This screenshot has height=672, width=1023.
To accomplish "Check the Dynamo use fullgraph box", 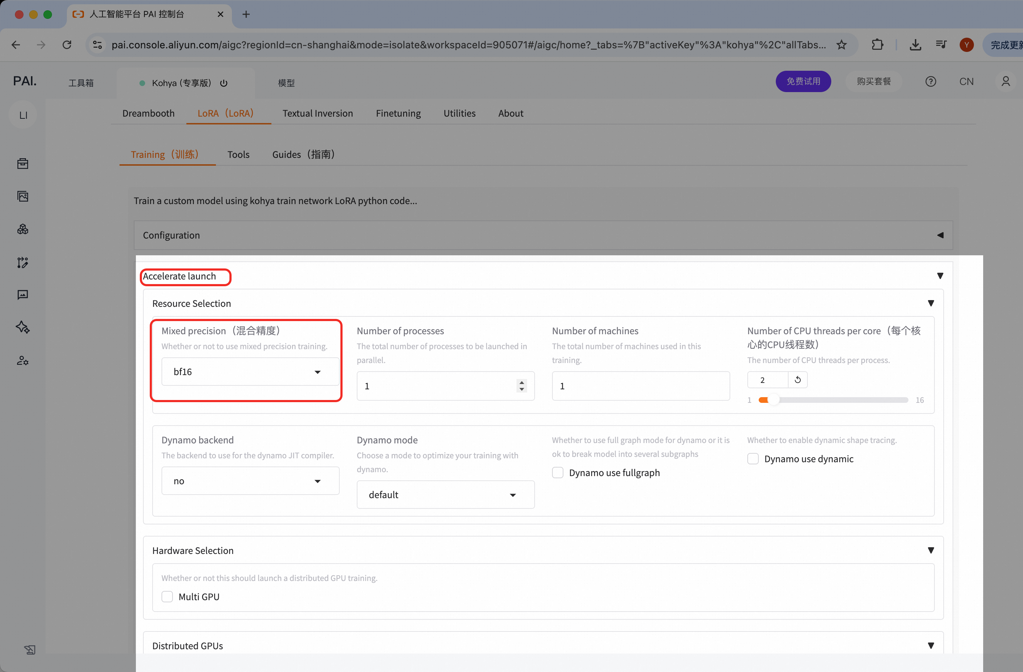I will pyautogui.click(x=557, y=473).
